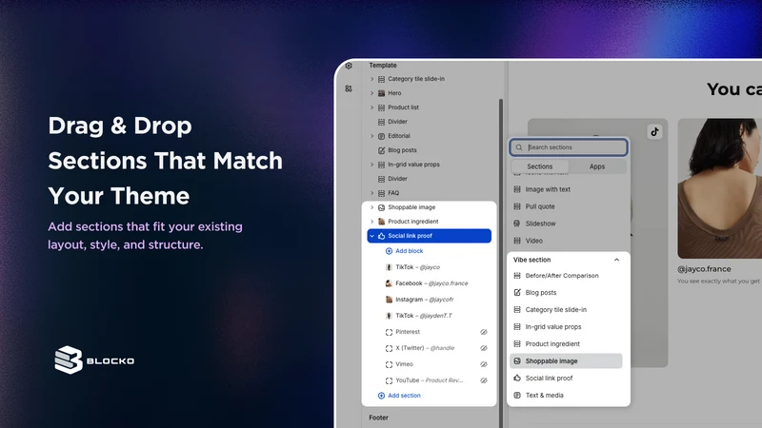Click the Slideshow icon in the section picker
This screenshot has height=428, width=762.
[517, 224]
